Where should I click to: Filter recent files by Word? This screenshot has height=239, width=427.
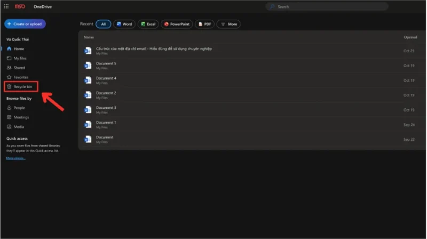[x=123, y=24]
